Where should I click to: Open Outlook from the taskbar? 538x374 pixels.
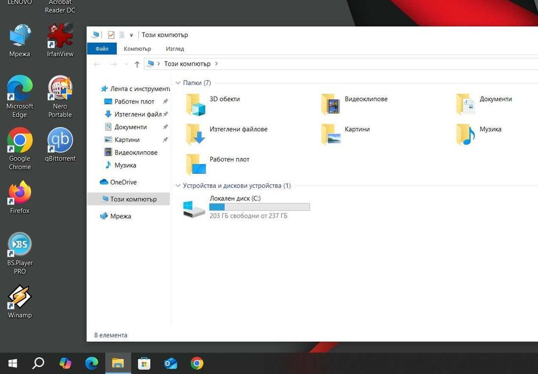click(171, 363)
